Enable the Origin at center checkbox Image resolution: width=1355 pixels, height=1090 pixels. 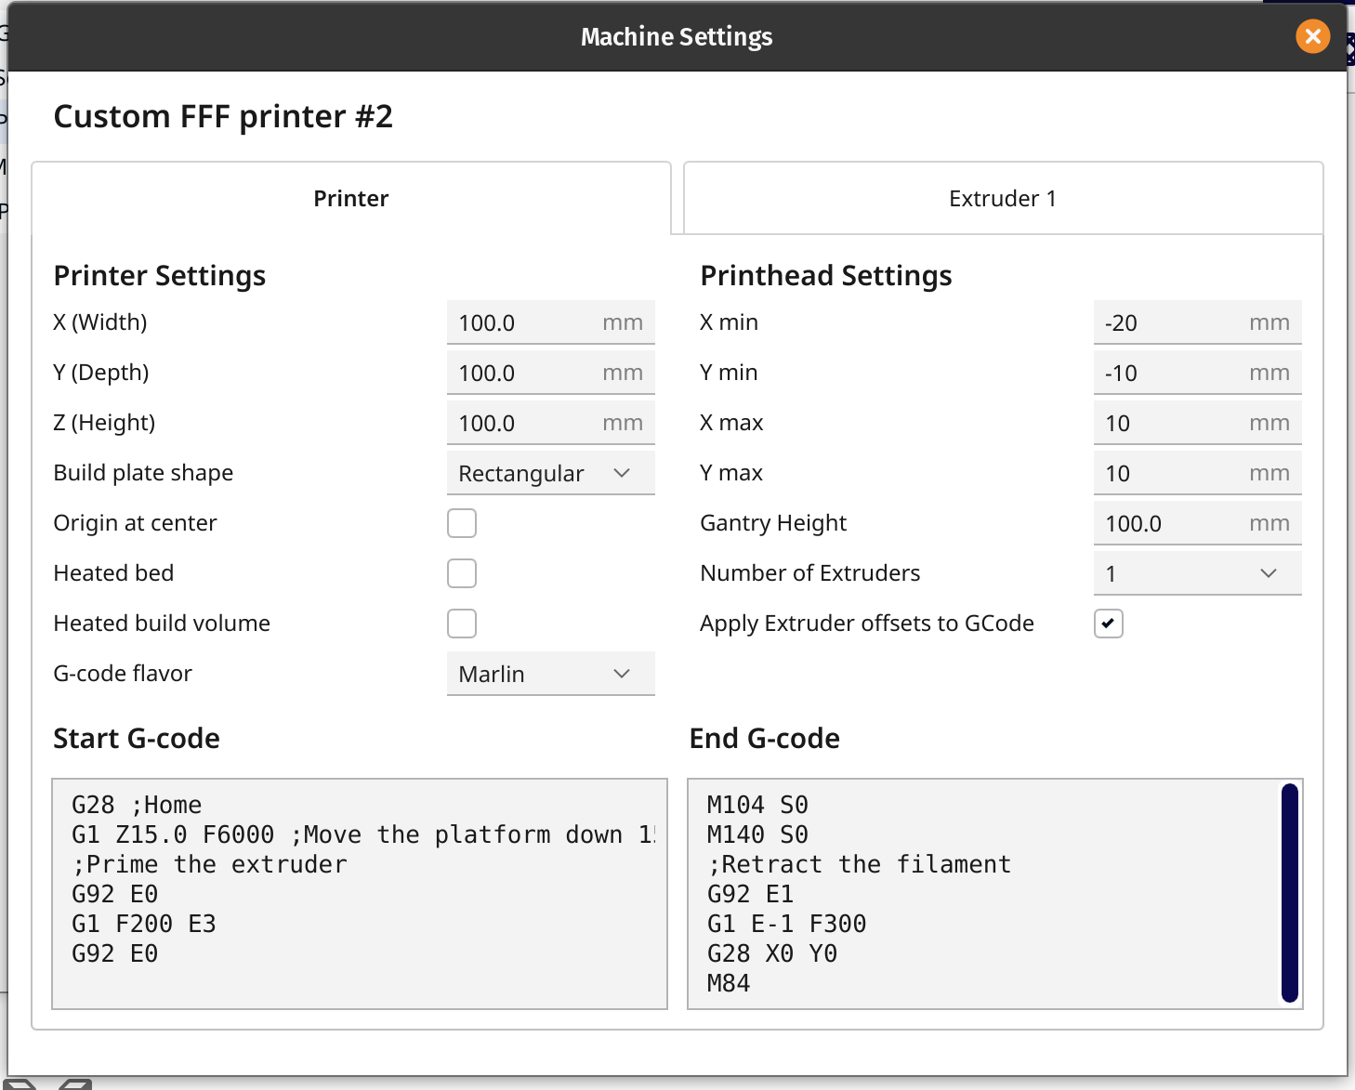462,522
